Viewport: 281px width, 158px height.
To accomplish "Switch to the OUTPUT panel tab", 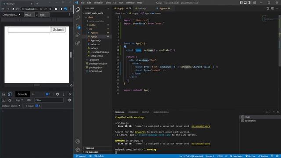I will [x=145, y=112].
